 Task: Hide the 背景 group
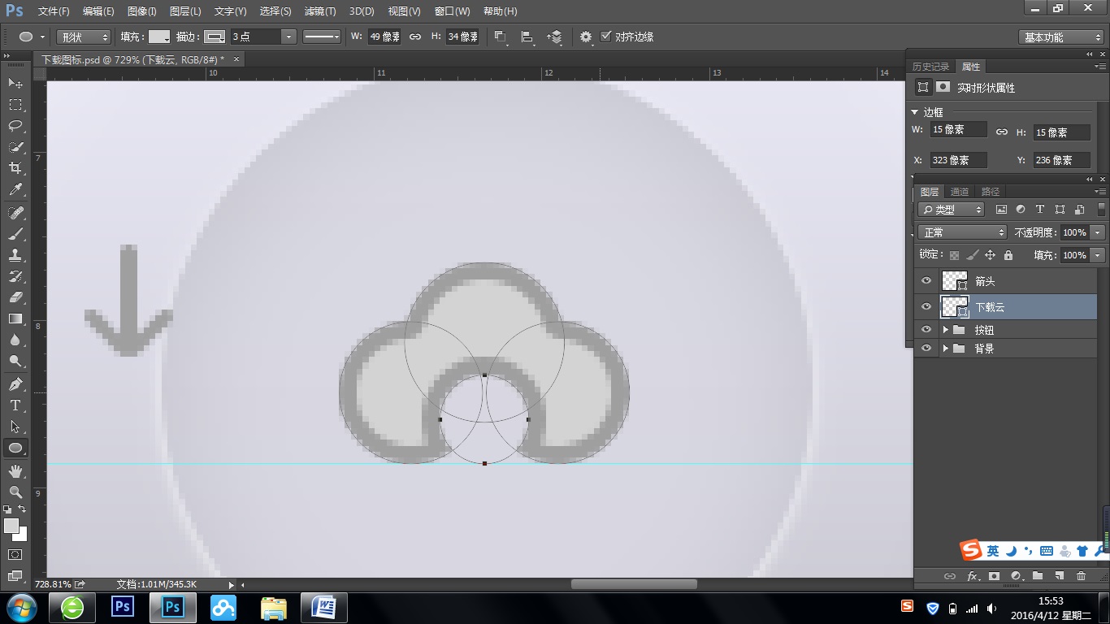click(x=926, y=348)
